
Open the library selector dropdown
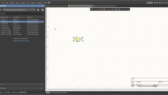[19, 10]
